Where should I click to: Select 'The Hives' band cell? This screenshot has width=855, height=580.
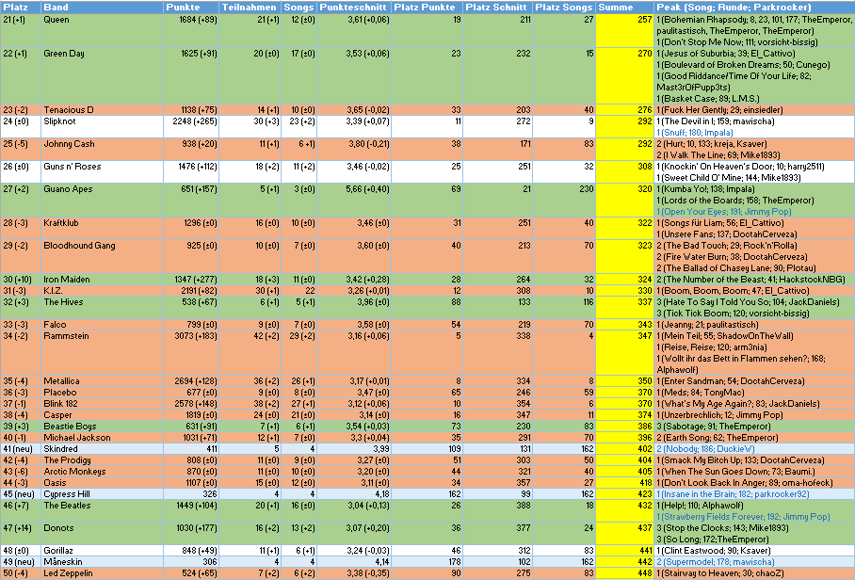coord(102,308)
